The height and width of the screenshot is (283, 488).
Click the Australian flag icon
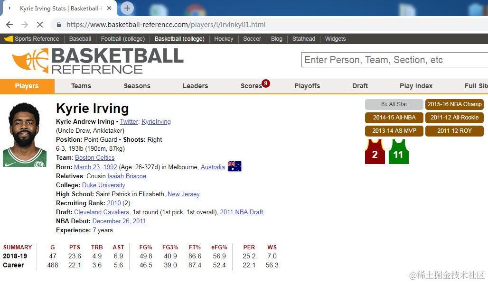(235, 166)
